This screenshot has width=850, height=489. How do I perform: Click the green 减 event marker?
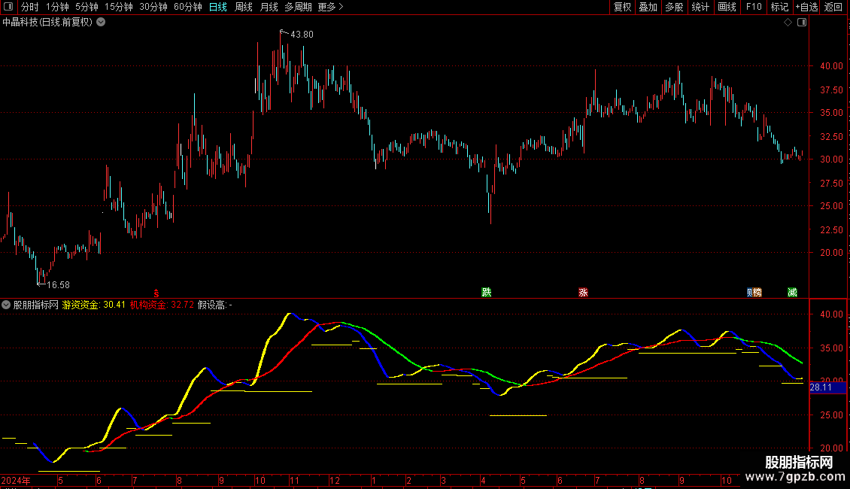click(x=792, y=293)
